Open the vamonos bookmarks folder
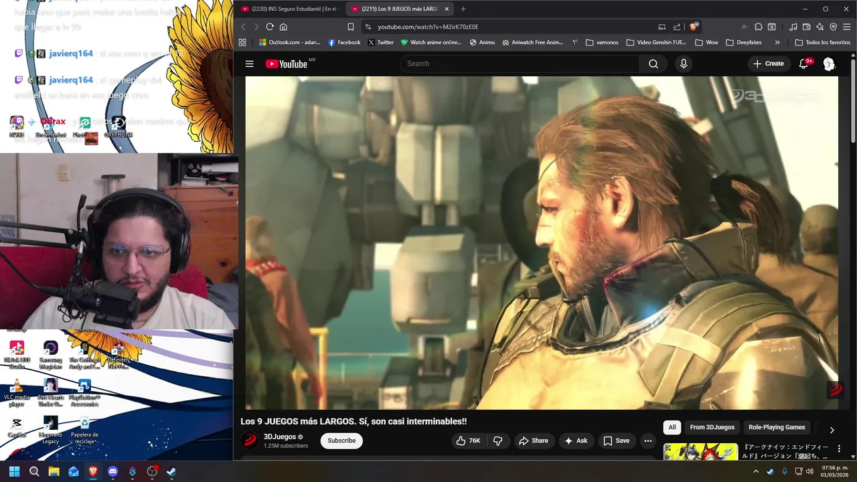The width and height of the screenshot is (857, 482). point(602,42)
